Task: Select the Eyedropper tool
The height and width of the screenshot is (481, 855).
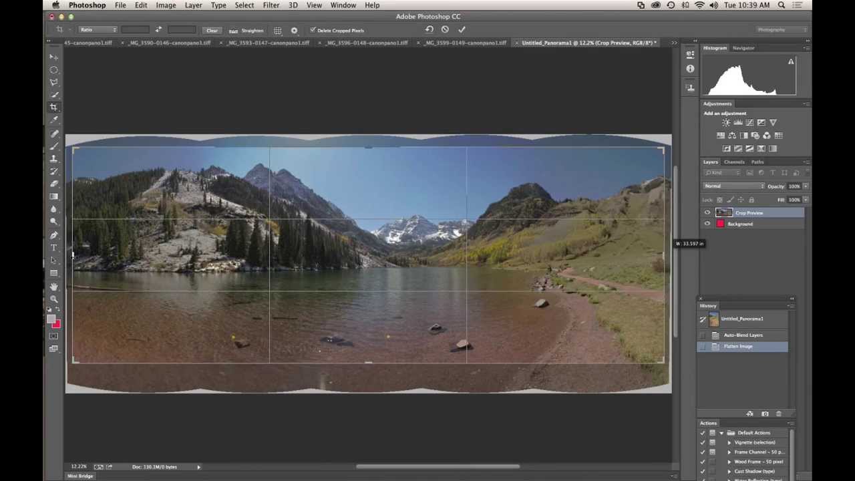Action: [54, 120]
